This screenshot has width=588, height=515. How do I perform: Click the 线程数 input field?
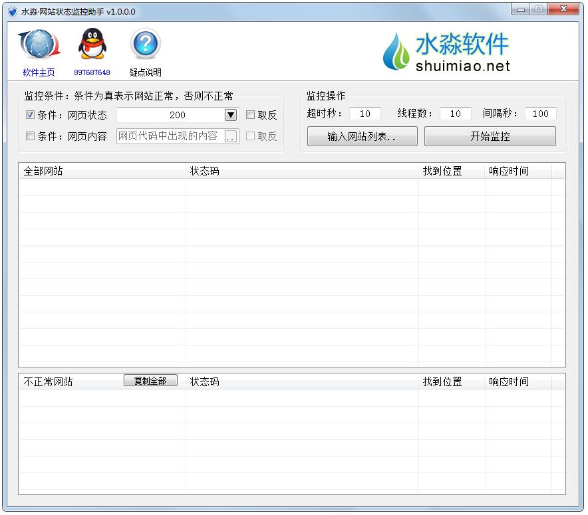coord(455,114)
